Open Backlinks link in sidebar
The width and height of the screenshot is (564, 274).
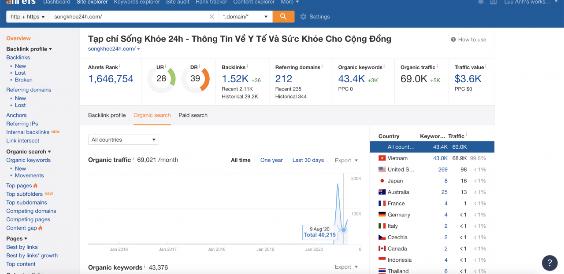[x=18, y=58]
